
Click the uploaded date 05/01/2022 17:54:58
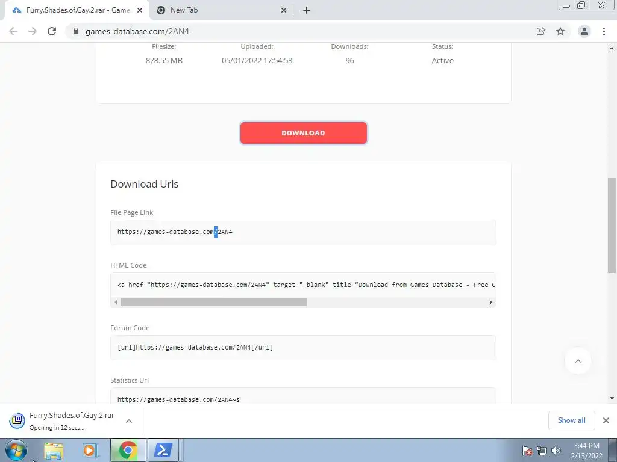click(x=257, y=61)
